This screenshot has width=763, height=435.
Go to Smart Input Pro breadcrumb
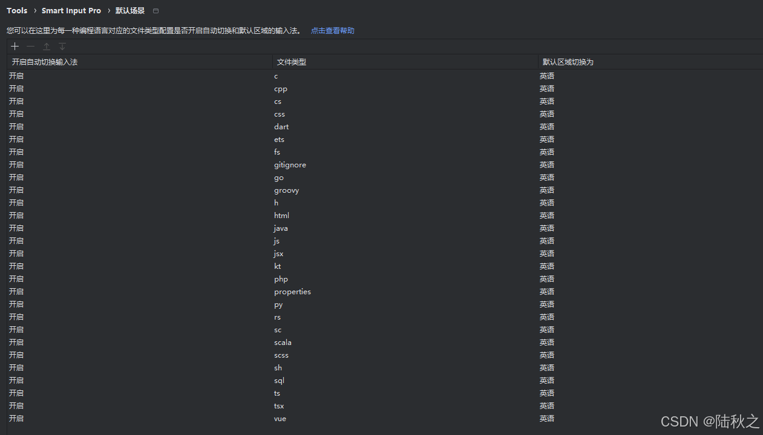point(71,11)
